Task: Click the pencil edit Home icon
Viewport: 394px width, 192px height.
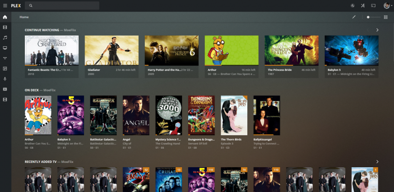Action: coord(354,17)
